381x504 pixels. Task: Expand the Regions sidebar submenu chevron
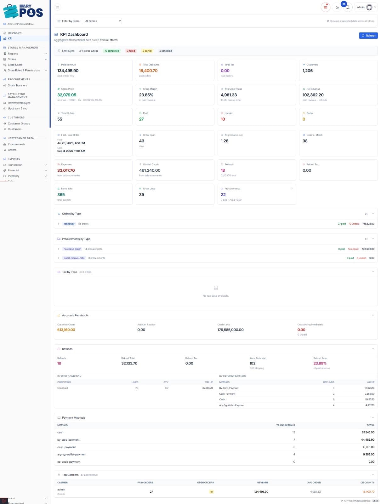46,54
